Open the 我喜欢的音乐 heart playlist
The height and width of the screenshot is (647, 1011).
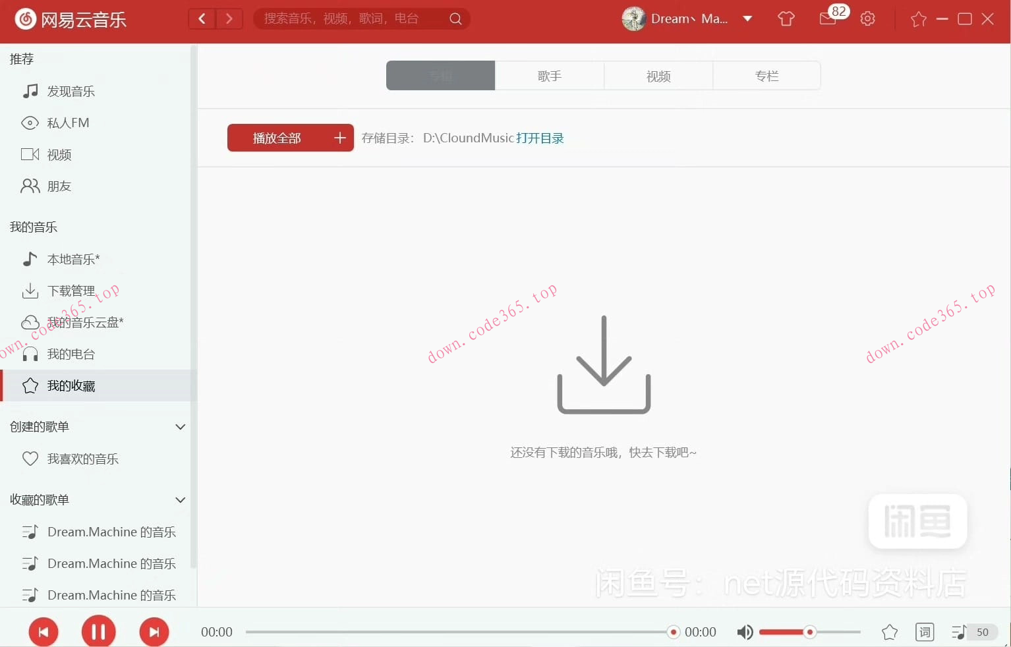[99, 459]
